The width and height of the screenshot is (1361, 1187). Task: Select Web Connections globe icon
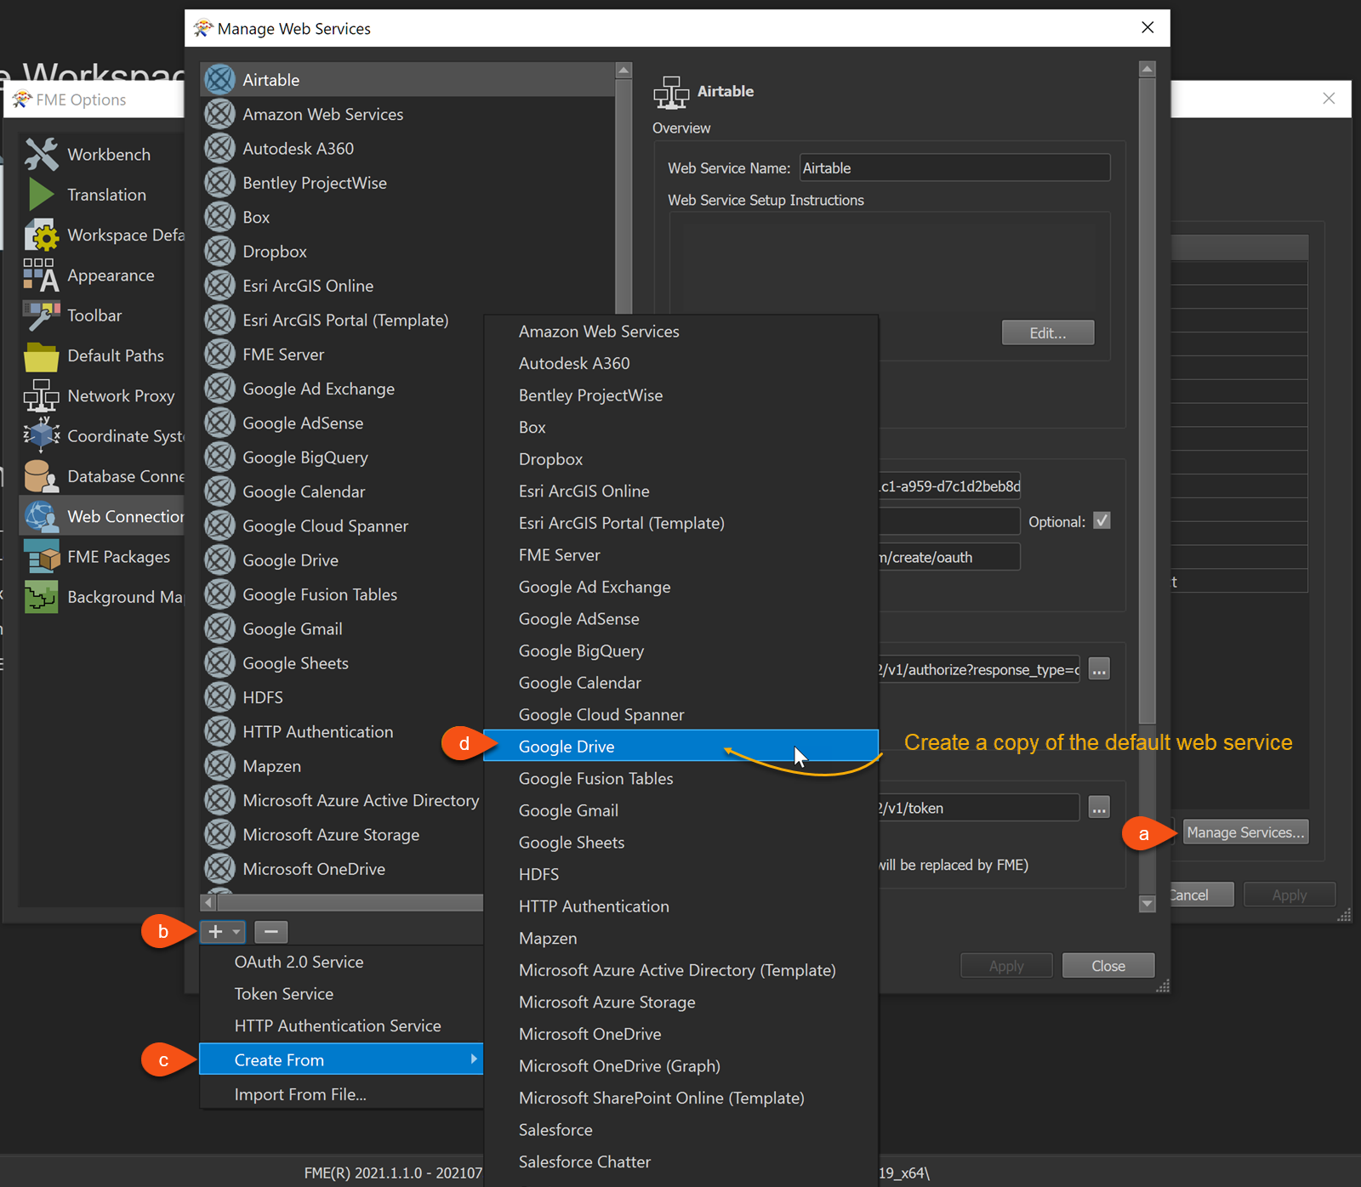click(41, 516)
